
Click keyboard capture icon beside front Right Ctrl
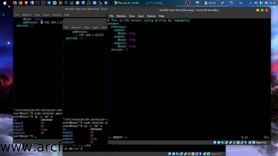click(x=254, y=143)
